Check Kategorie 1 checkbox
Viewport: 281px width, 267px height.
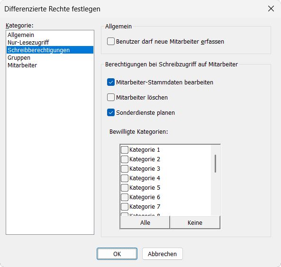(125, 150)
